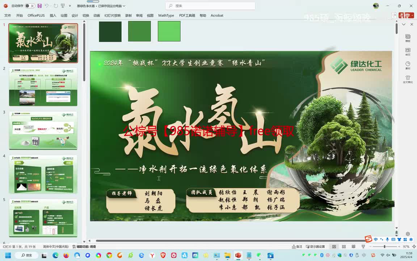Open the MathType tab
The height and width of the screenshot is (261, 417).
(166, 16)
